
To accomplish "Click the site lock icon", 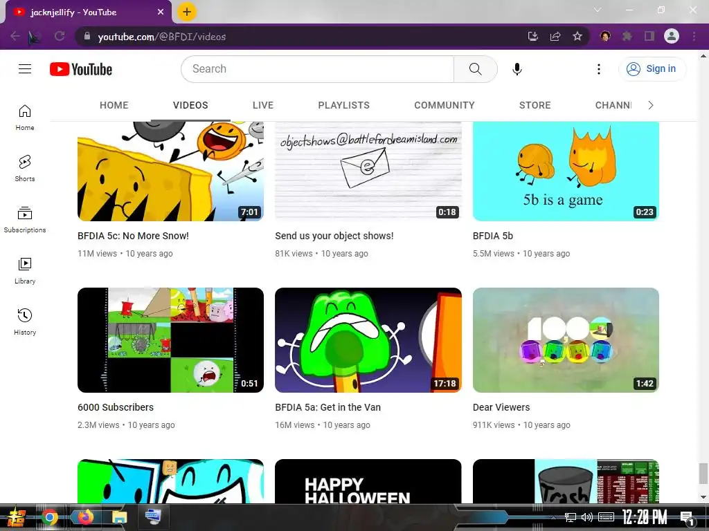I will pos(87,36).
